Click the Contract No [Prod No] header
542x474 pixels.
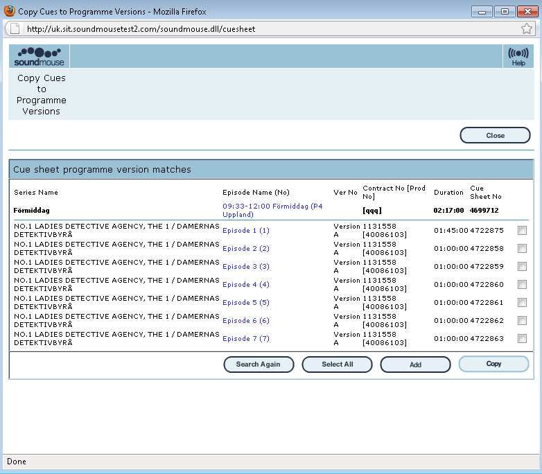click(394, 192)
